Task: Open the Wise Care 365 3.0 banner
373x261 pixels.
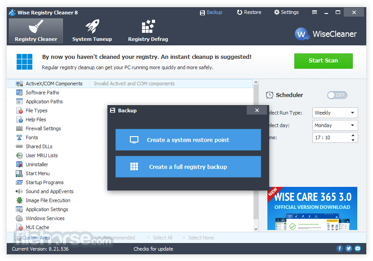Action: tap(312, 208)
